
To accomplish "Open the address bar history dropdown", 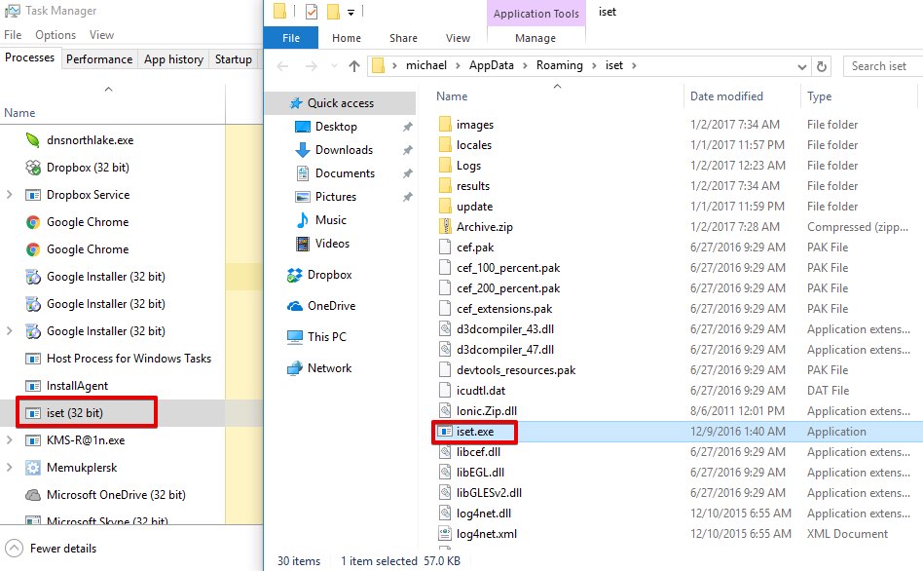I will [801, 66].
